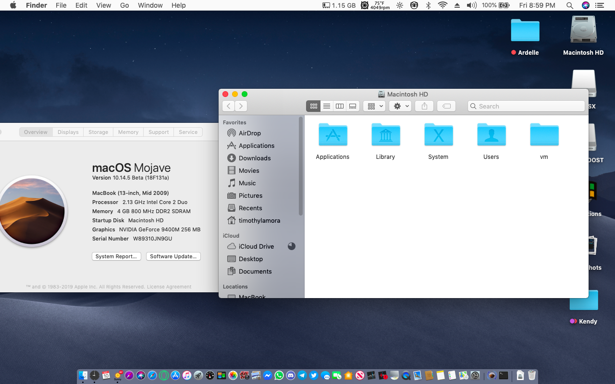
Task: Switch to Overview tab in About This Mac
Action: (x=36, y=132)
